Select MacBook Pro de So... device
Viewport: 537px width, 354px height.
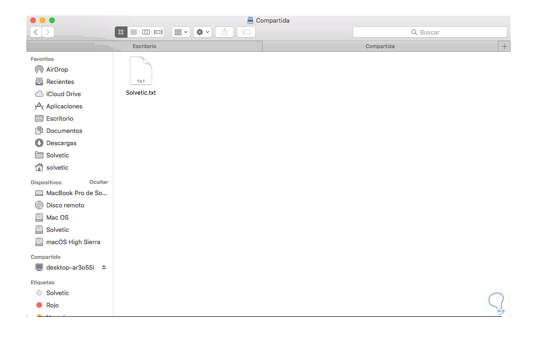(x=71, y=193)
